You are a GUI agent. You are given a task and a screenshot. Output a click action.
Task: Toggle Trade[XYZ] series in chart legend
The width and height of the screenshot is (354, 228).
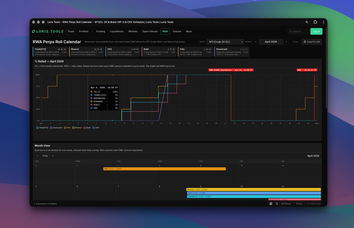coord(42,128)
